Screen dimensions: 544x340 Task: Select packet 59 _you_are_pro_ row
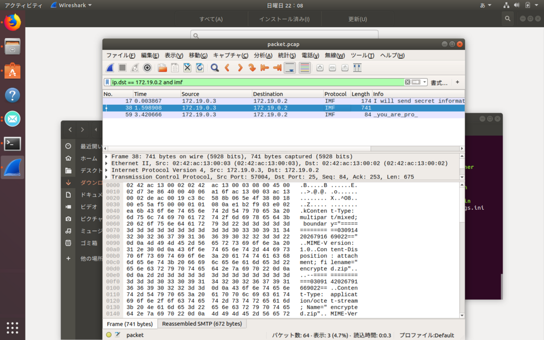[284, 115]
